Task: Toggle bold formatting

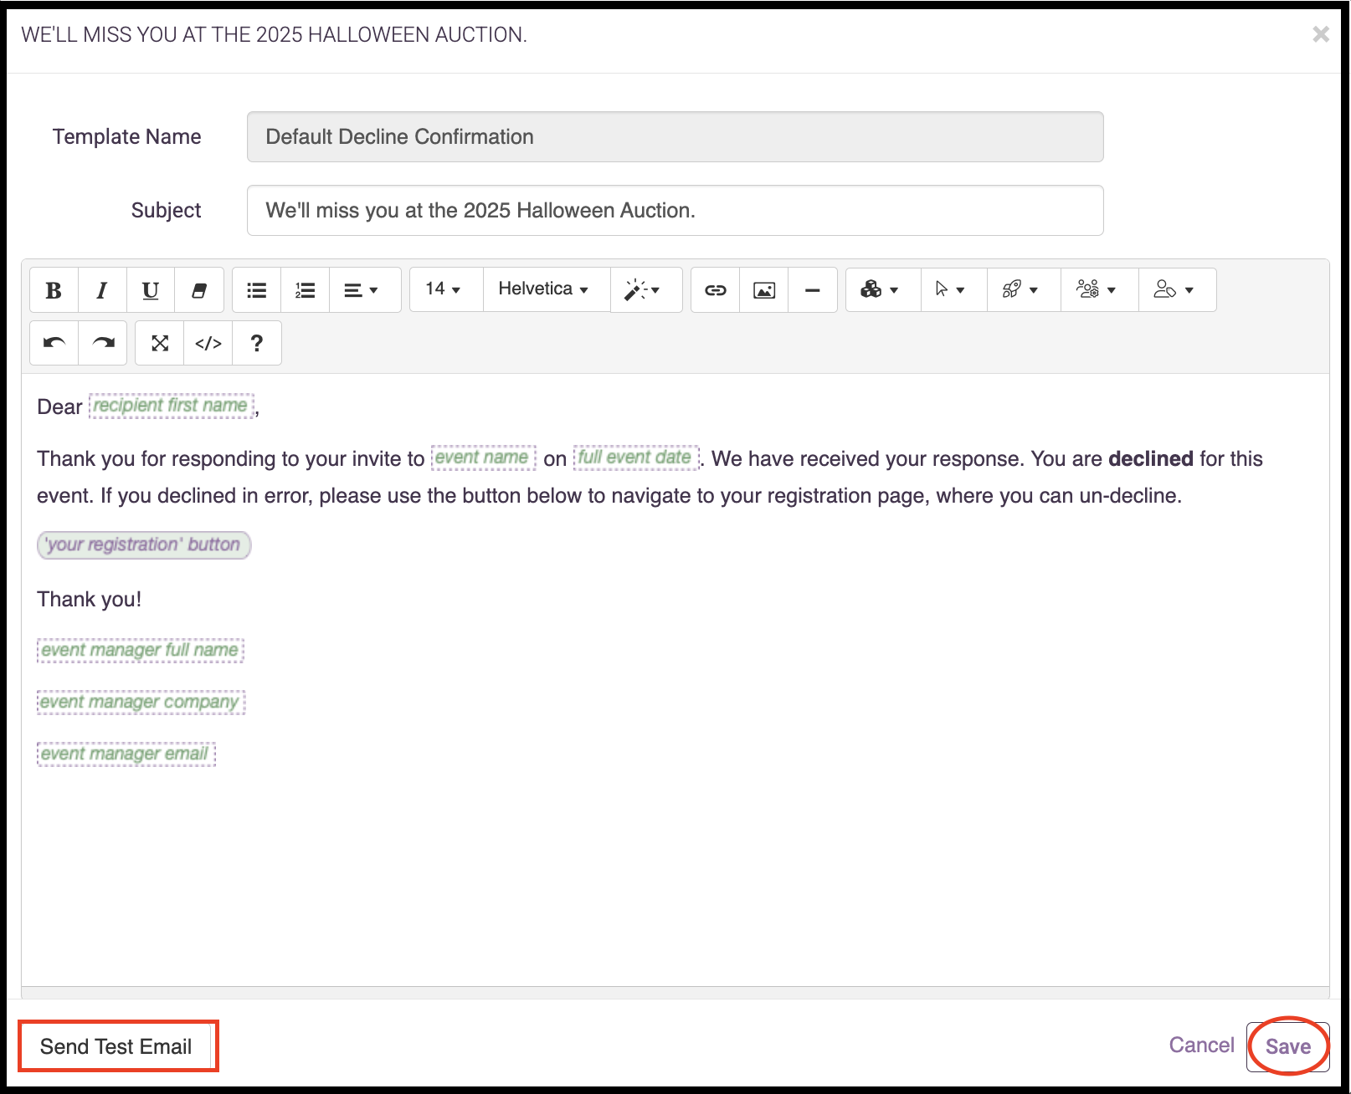Action: click(x=54, y=290)
